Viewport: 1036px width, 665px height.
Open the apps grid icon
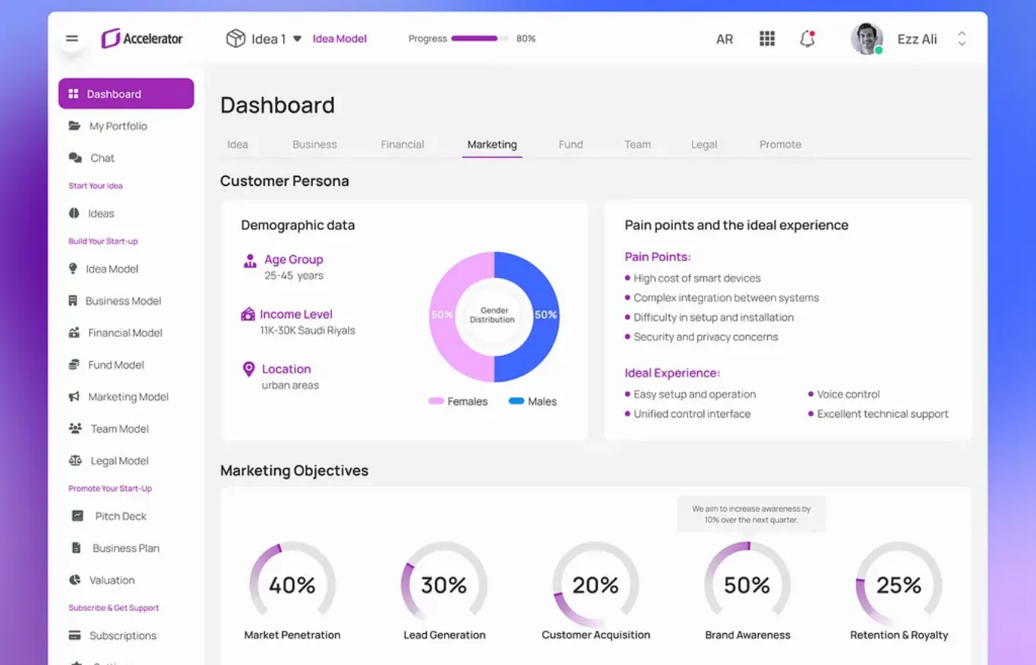(767, 39)
